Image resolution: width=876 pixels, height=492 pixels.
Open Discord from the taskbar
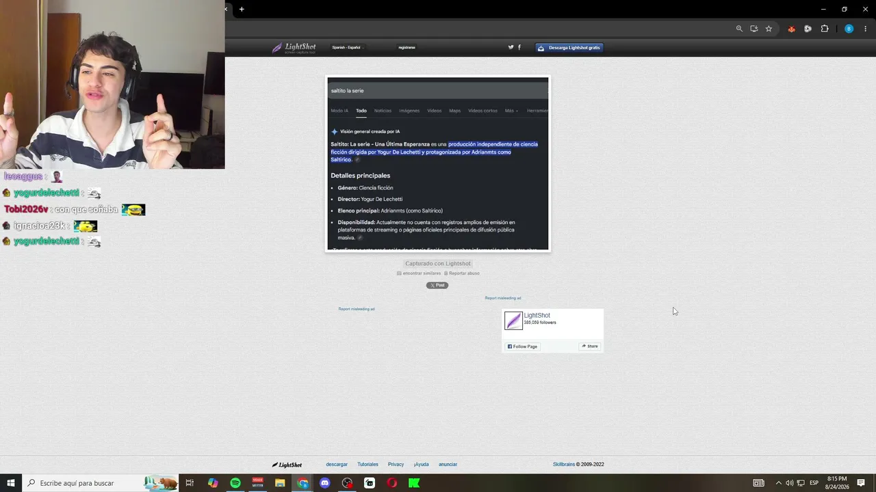325,483
